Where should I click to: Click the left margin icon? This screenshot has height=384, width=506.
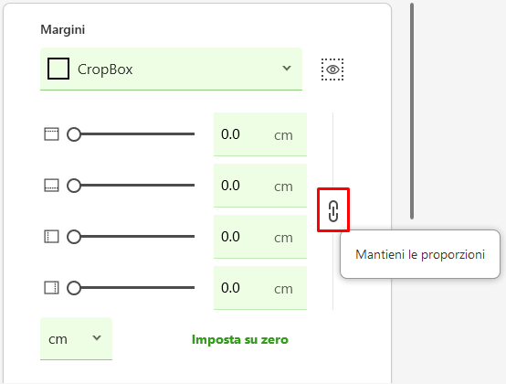tap(51, 237)
